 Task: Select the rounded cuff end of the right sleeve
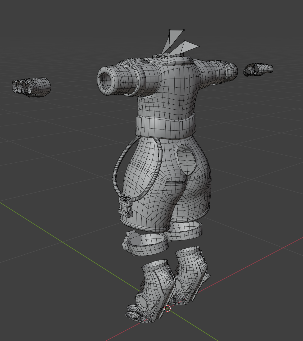[231, 70]
